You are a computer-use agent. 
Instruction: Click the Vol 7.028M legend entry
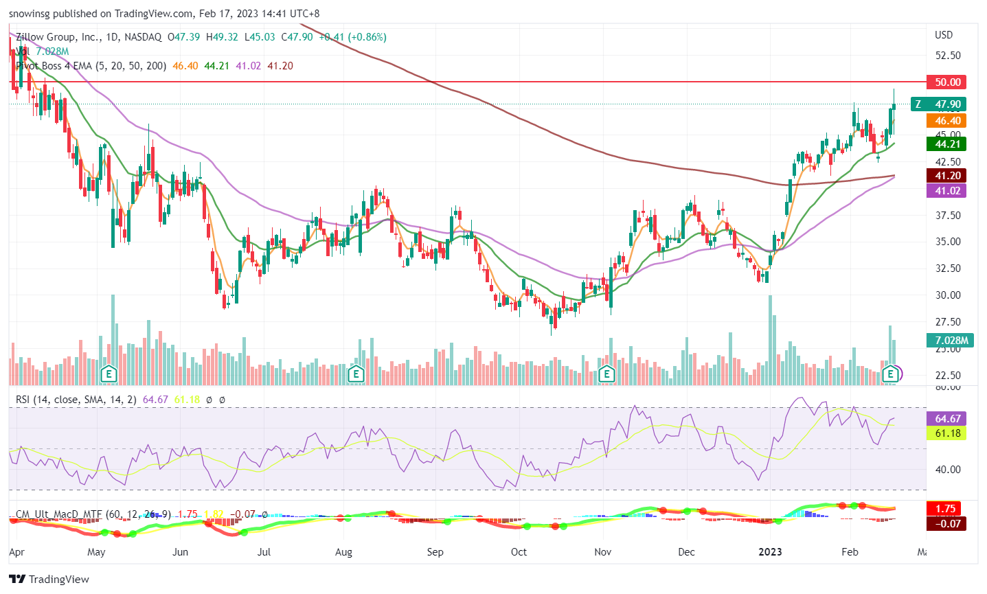pyautogui.click(x=43, y=52)
